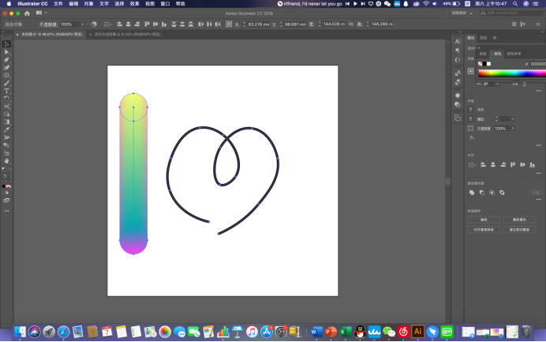Select the Direct Selection tool
Image resolution: width=546 pixels, height=342 pixels.
(6, 52)
